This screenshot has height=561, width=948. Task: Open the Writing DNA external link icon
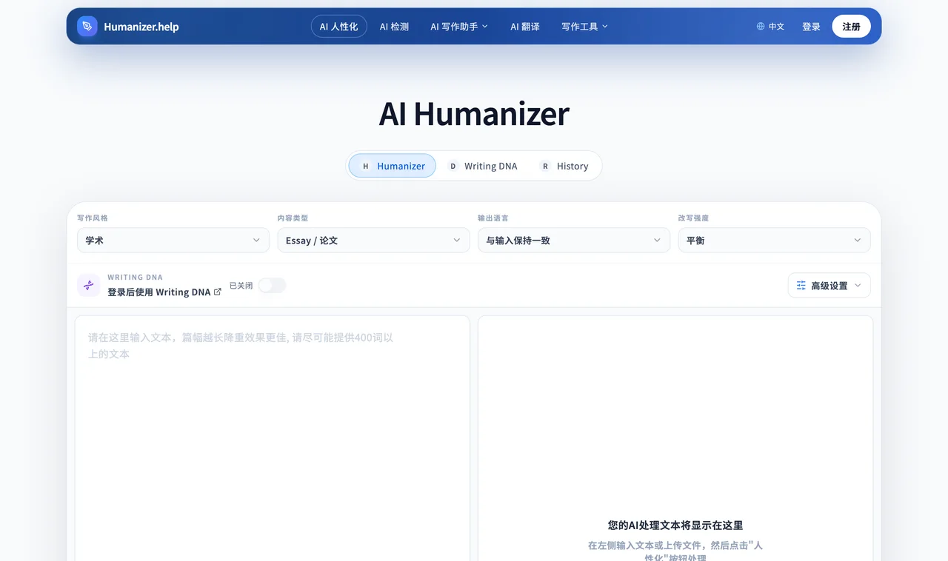tap(218, 292)
